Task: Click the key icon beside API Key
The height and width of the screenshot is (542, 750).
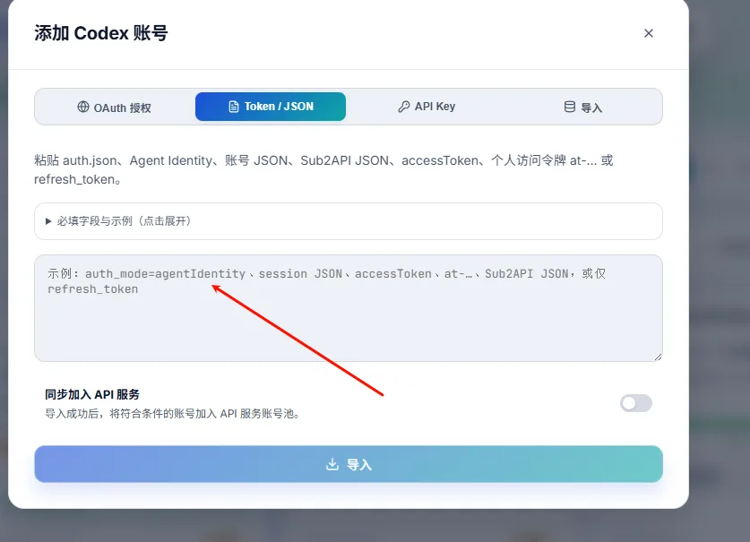Action: 404,107
